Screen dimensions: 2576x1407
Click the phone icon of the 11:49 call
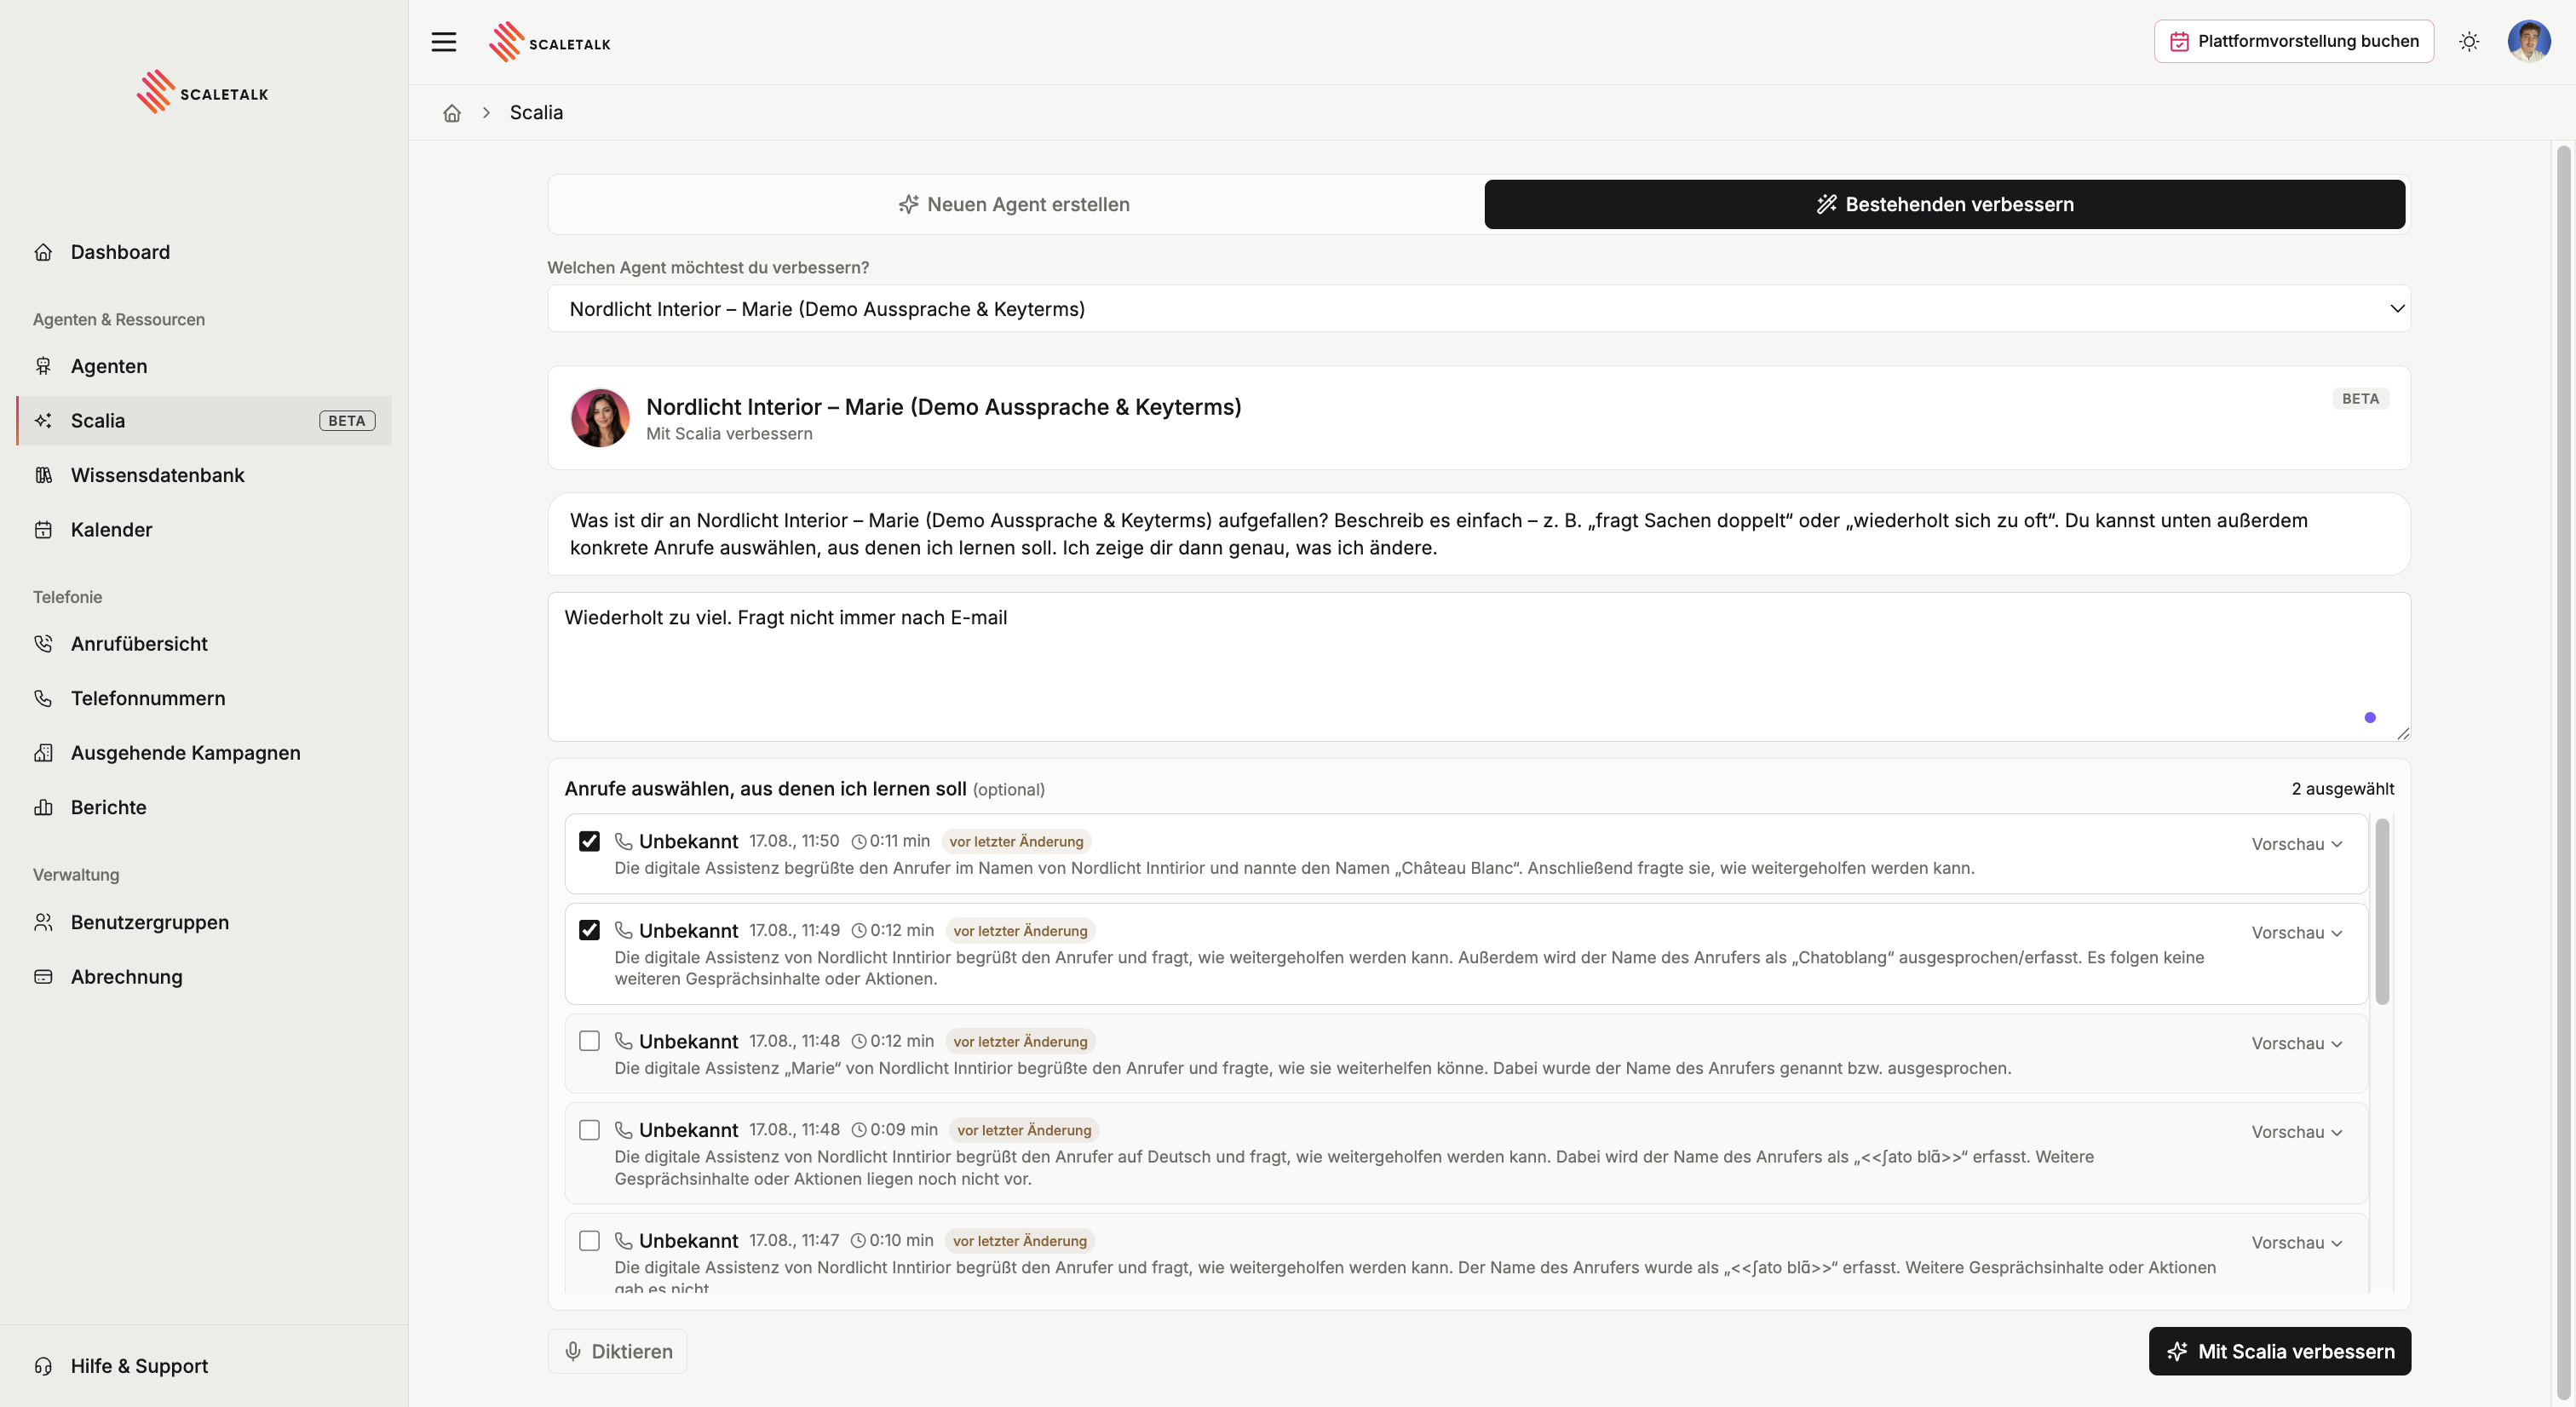623,930
